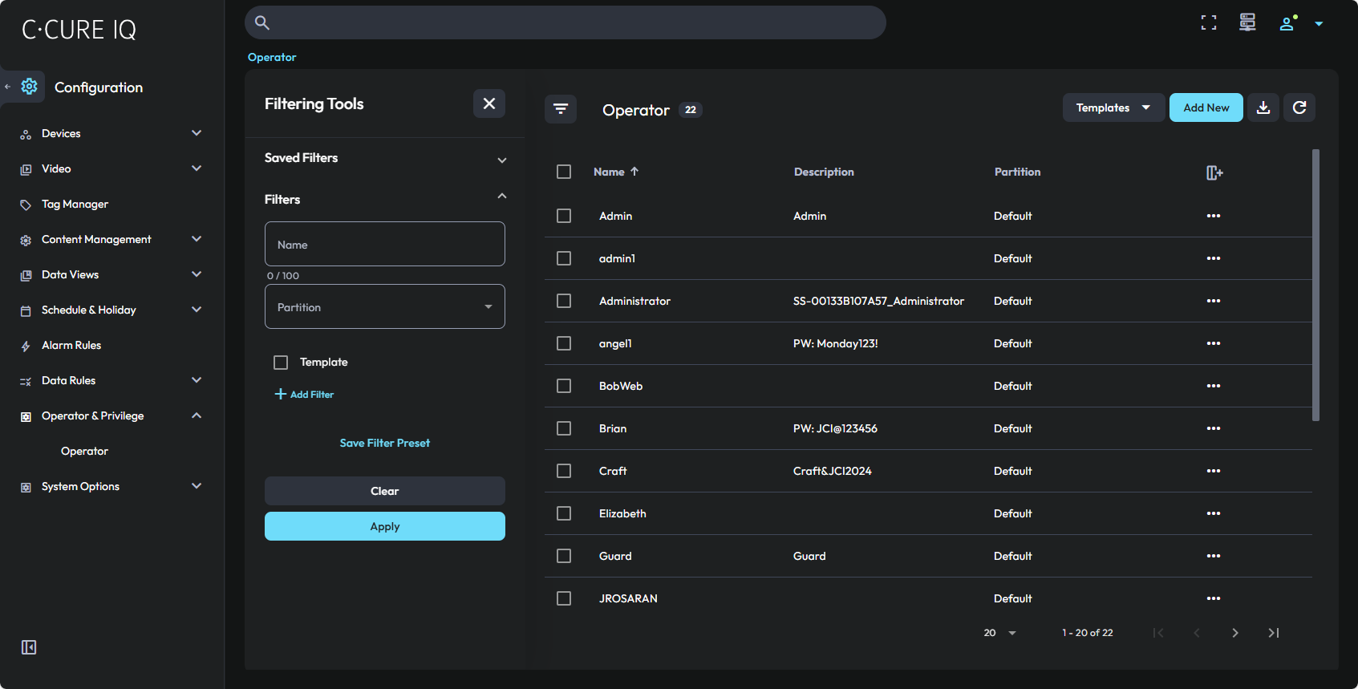Open the Templates dropdown button
The width and height of the screenshot is (1358, 689).
1113,107
